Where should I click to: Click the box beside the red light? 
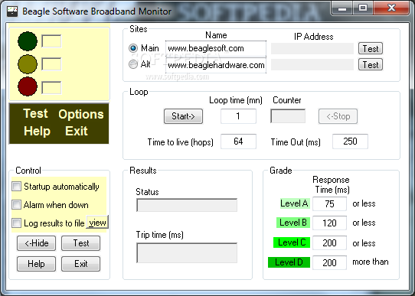51,87
